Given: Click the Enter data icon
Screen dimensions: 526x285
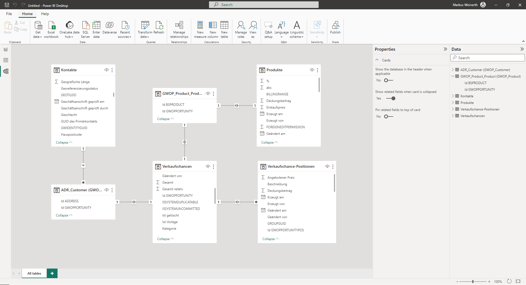Looking at the screenshot, I should click(x=96, y=25).
